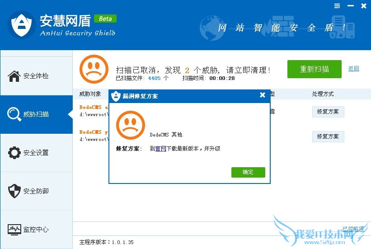
Task: Click the scanned file count 4405
Action: click(x=154, y=78)
